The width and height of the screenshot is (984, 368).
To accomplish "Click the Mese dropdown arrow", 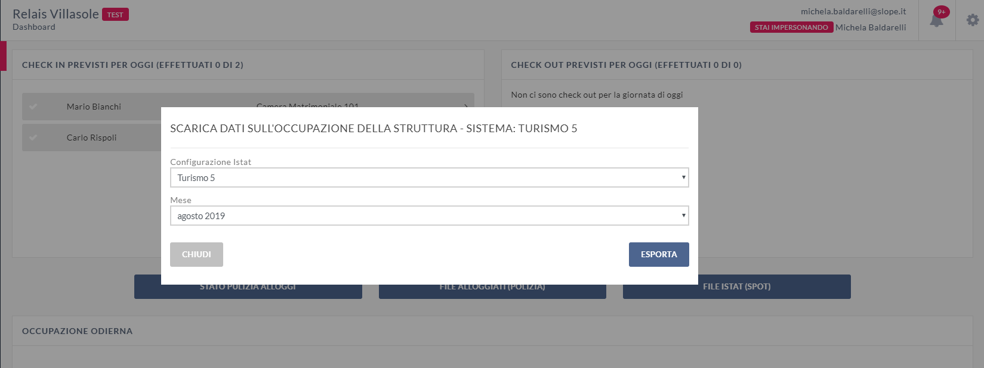I will coord(683,216).
